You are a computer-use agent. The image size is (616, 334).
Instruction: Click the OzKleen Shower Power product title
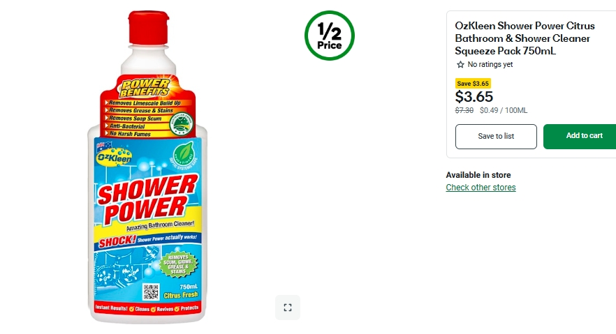tap(525, 38)
